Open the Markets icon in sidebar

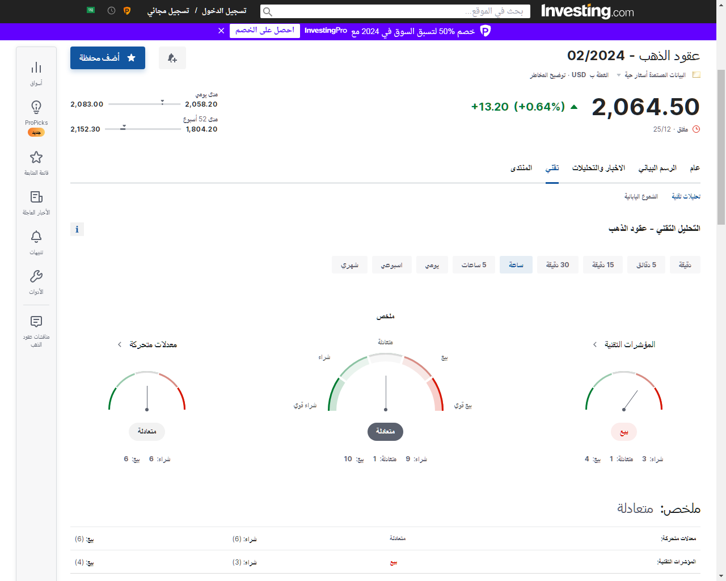(36, 68)
